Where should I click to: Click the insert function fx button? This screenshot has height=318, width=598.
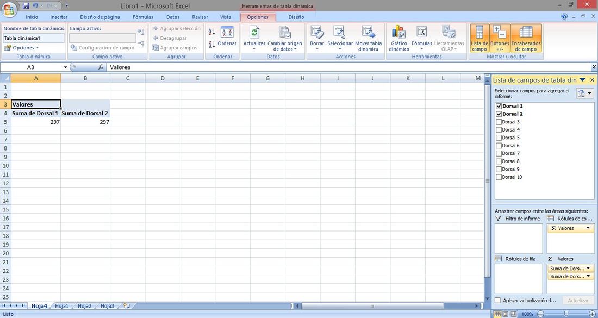pos(101,67)
